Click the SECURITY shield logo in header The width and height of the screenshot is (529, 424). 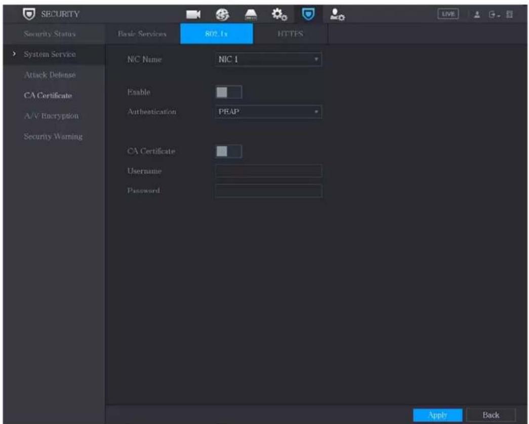point(29,14)
